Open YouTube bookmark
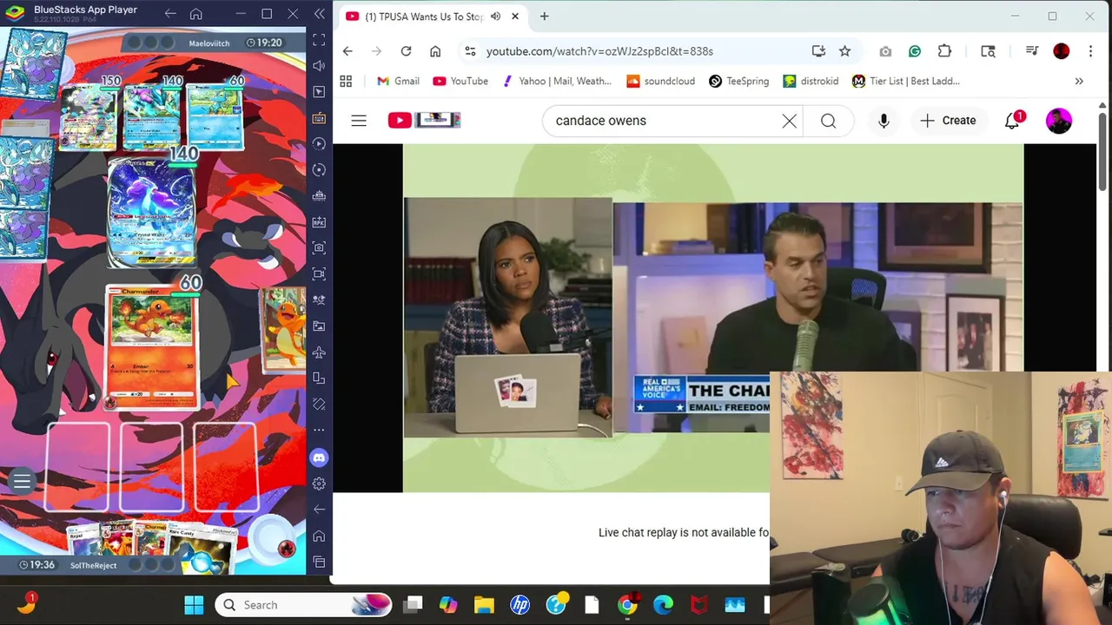Viewport: 1112px width, 625px height. coord(460,81)
